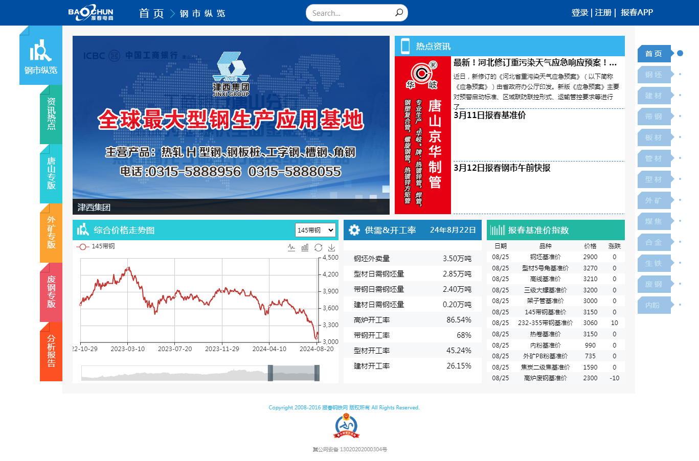Image resolution: width=699 pixels, height=461 pixels.
Task: Click the bar icon beside 报春基准价指数
Action: pyautogui.click(x=498, y=230)
